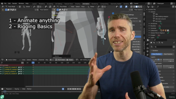Select rendered shading mode
Viewport: 176px width, 99px height.
pyautogui.click(x=141, y=7)
